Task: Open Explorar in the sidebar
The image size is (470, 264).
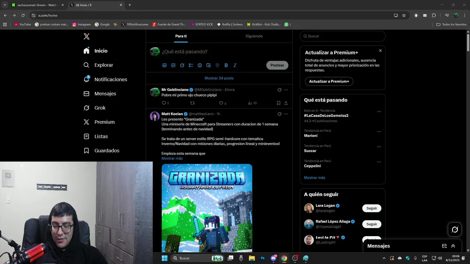Action: tap(98, 65)
